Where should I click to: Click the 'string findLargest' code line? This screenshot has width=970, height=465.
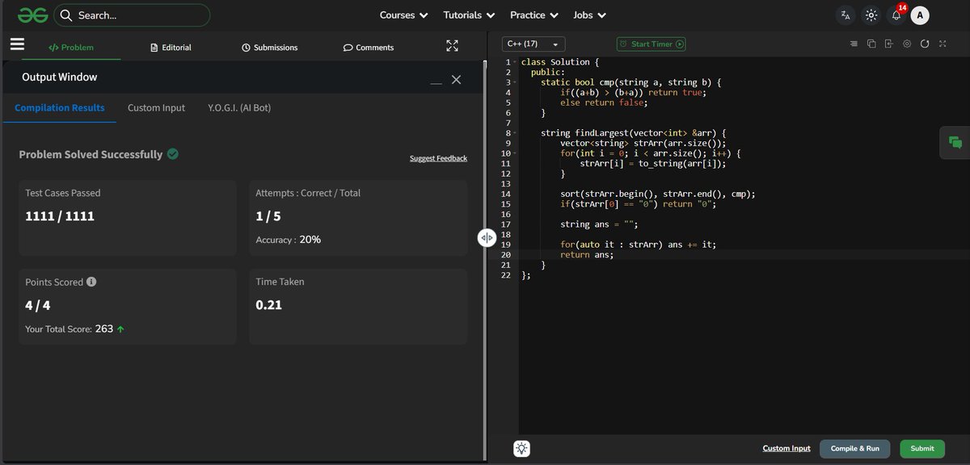(635, 133)
